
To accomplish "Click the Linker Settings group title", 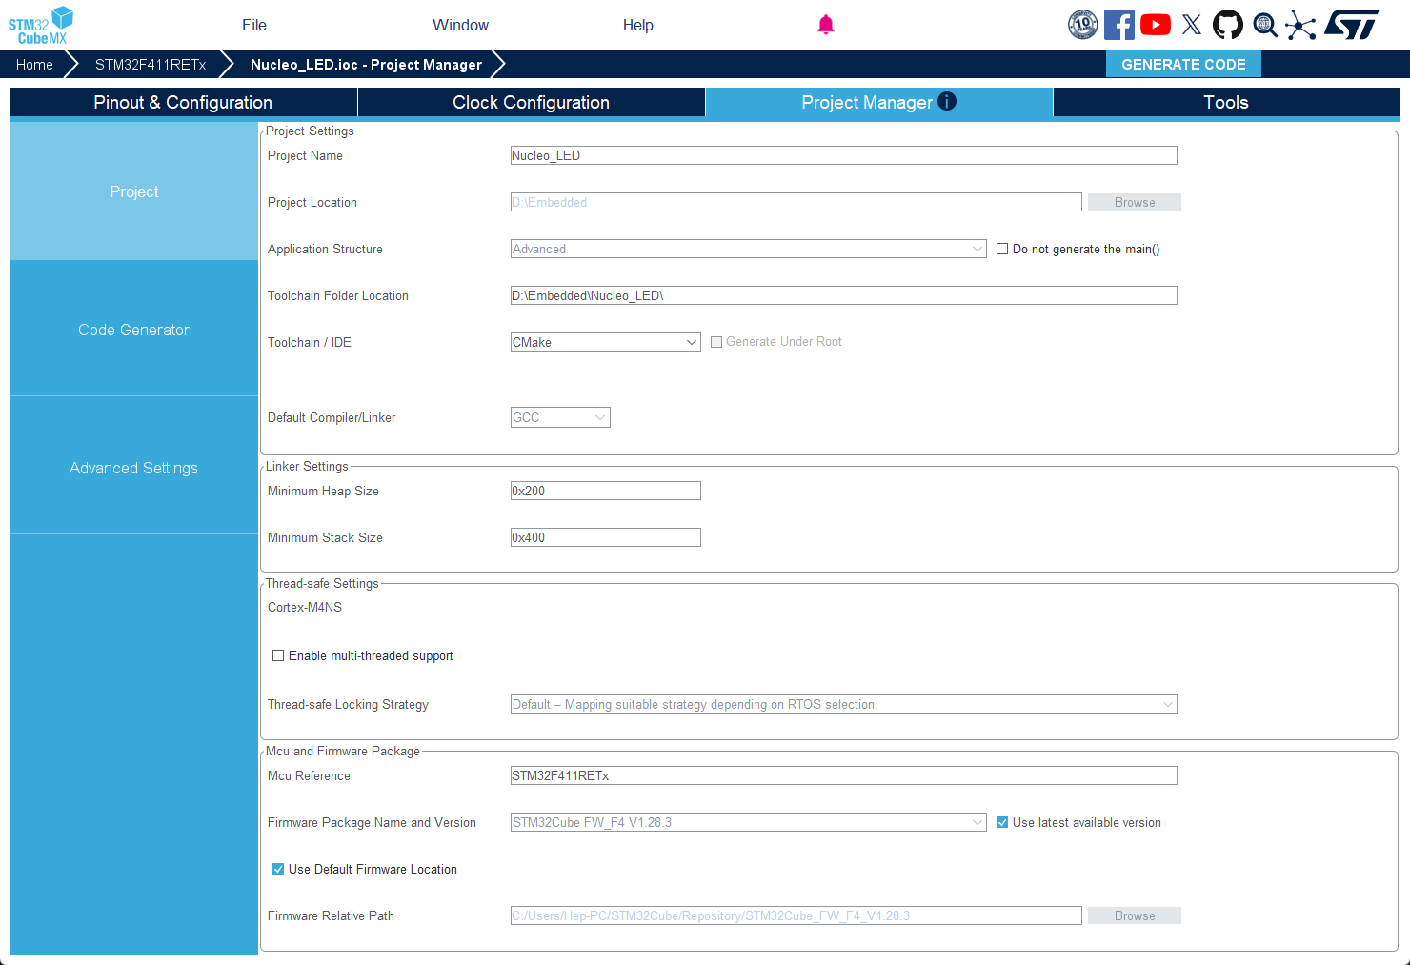I will pyautogui.click(x=307, y=466).
